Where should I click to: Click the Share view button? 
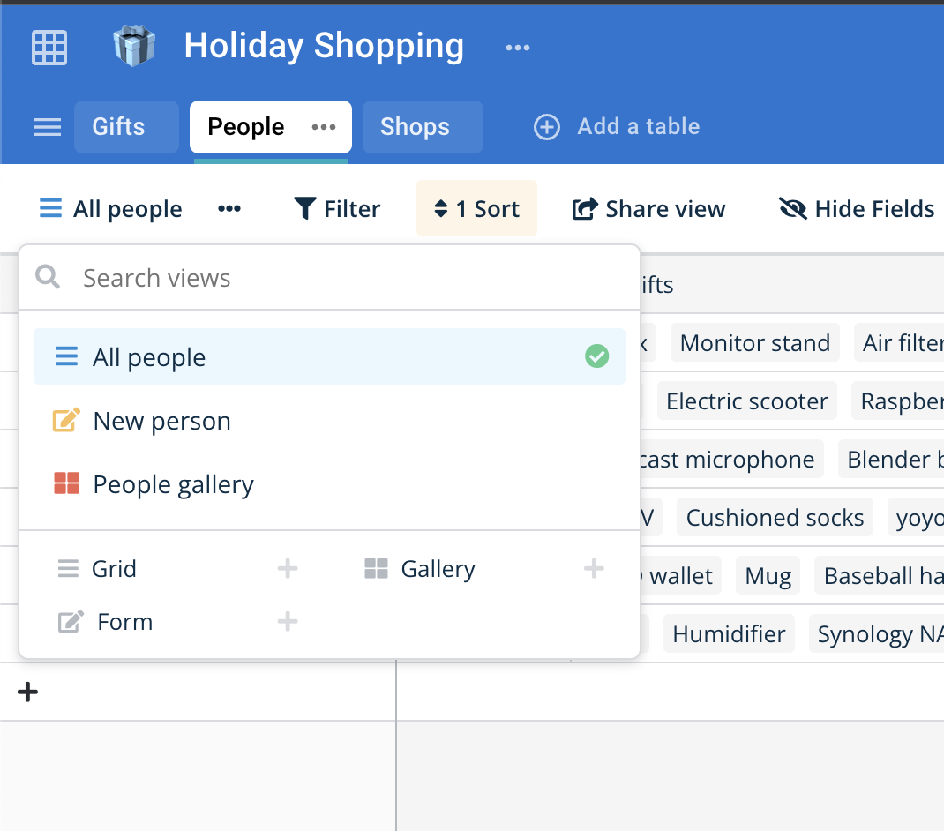click(x=648, y=209)
